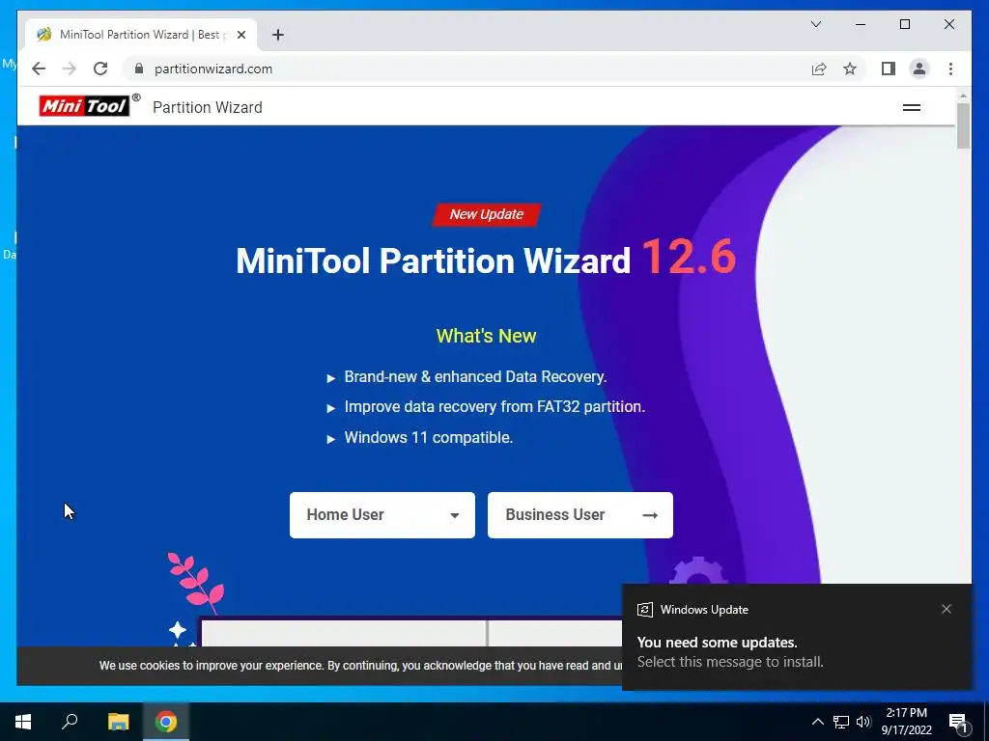This screenshot has height=741, width=989.
Task: Open the tab search chevron in title bar
Action: point(815,24)
